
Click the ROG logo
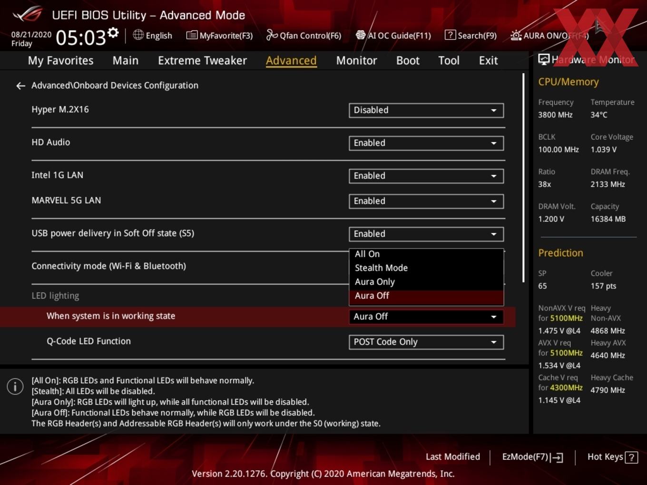click(28, 14)
